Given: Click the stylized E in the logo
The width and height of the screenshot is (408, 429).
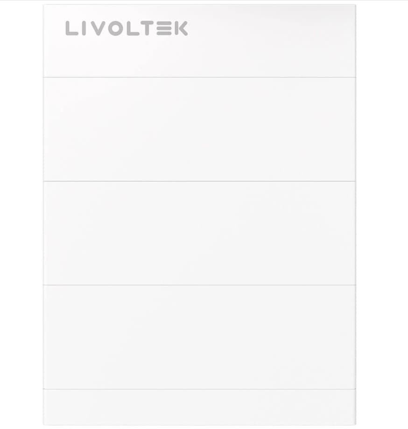Looking at the screenshot, I should [164, 28].
